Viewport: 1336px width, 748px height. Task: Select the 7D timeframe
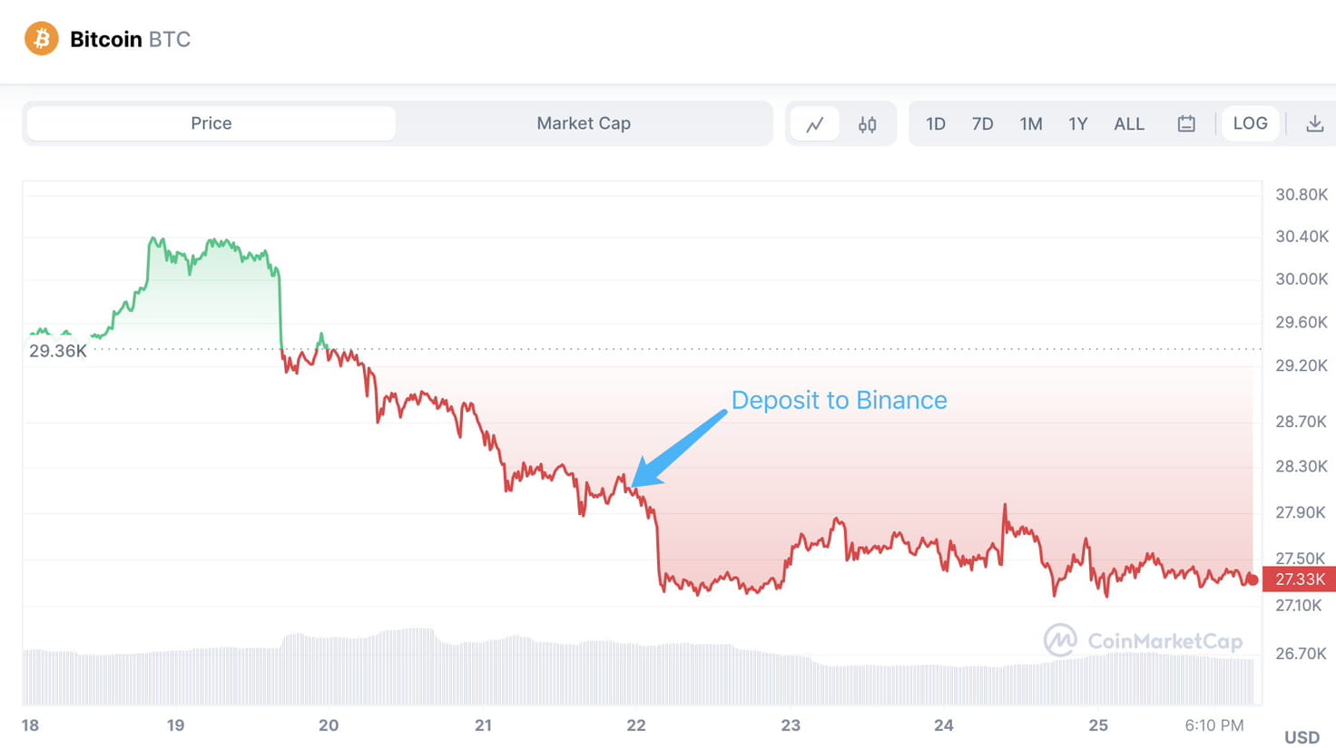pyautogui.click(x=983, y=123)
